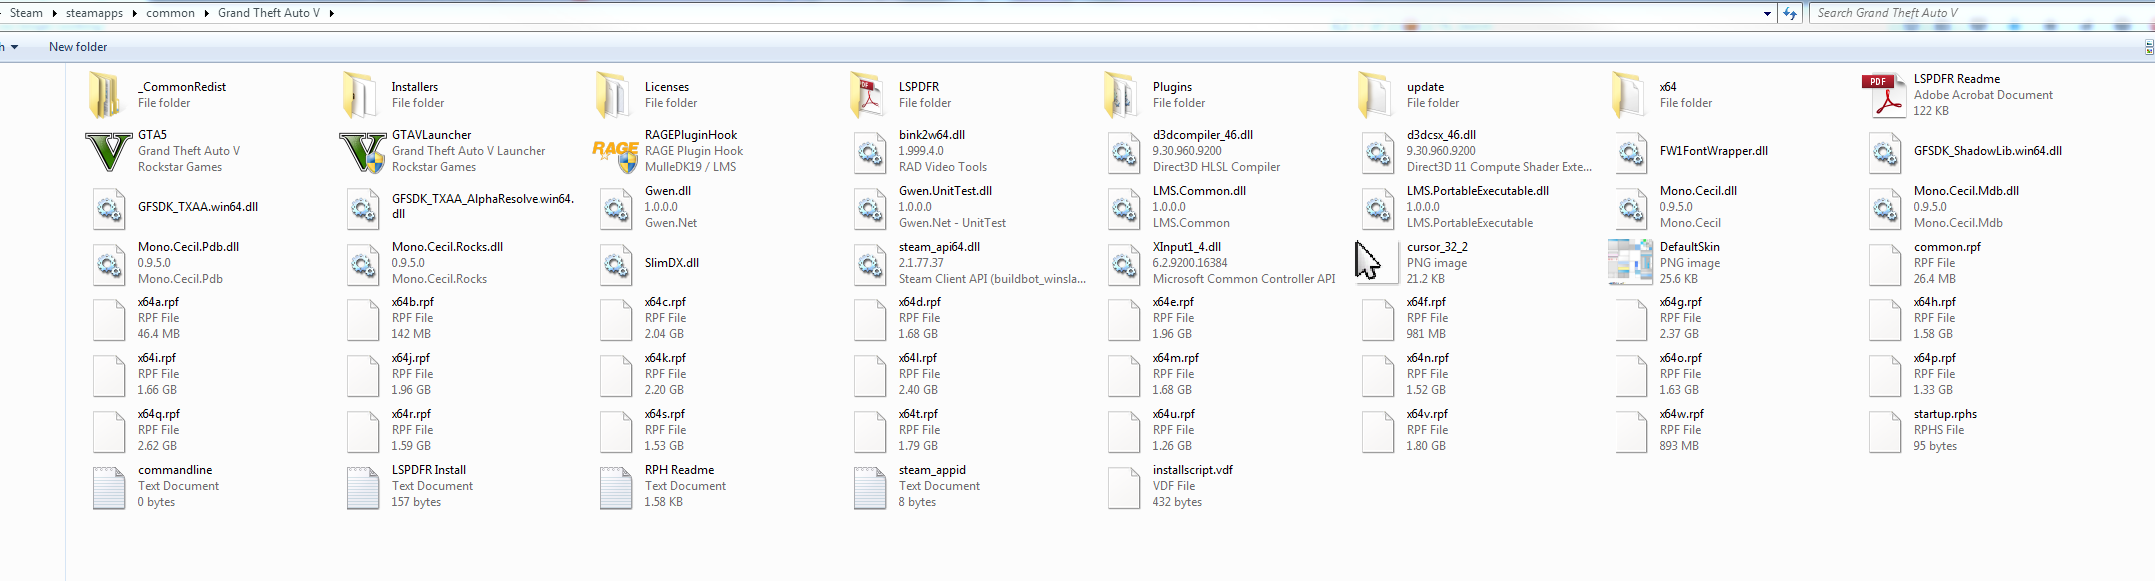The height and width of the screenshot is (581, 2155).
Task: Select the GTA5 executable icon
Action: click(108, 152)
